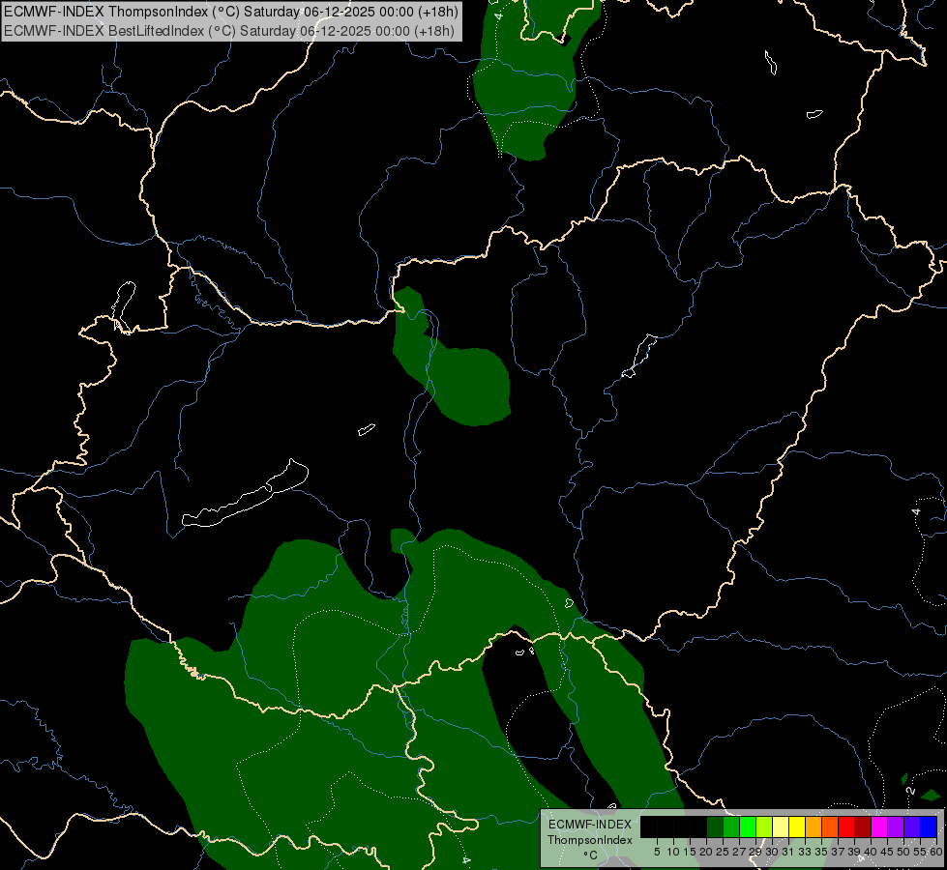The width and height of the screenshot is (947, 870).
Task: Click the medium green 25–27 legend swatch
Action: click(x=731, y=826)
